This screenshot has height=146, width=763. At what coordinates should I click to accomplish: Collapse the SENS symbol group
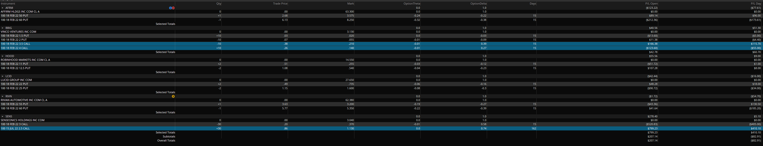coord(2,116)
